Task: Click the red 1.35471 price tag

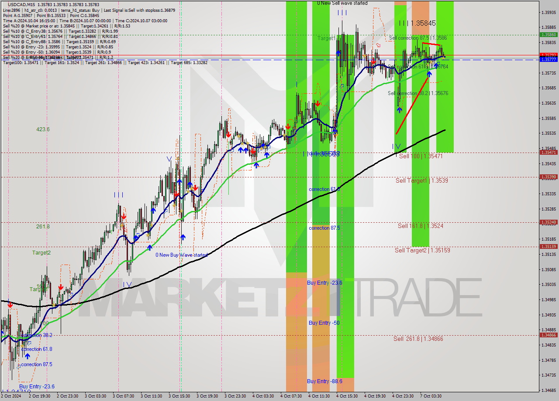Action: [x=549, y=152]
